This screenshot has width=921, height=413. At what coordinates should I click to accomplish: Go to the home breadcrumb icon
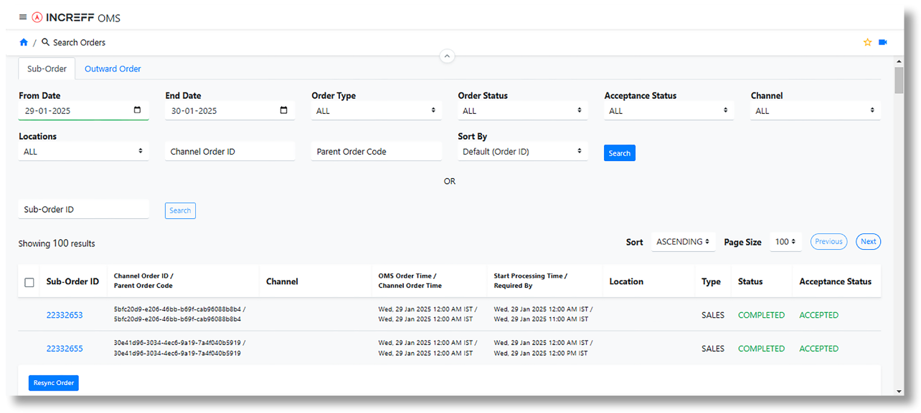click(x=24, y=42)
